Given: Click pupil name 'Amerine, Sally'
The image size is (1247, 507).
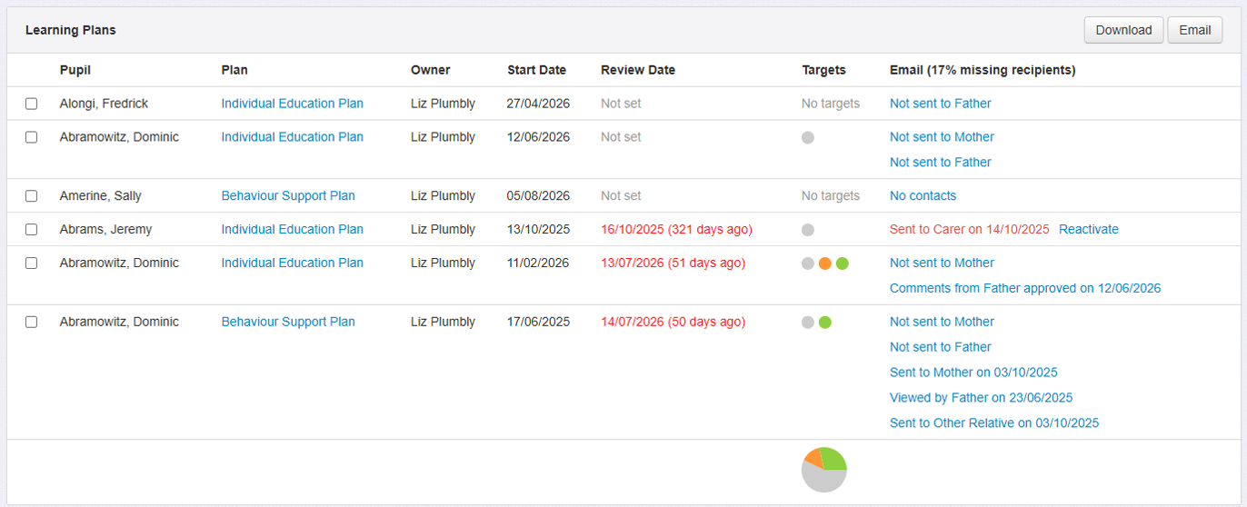Looking at the screenshot, I should (x=101, y=195).
